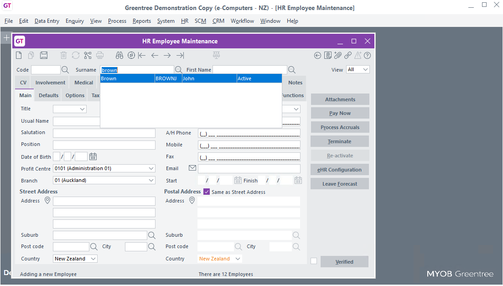The height and width of the screenshot is (286, 503).
Task: Open the Enquiry menu
Action: click(75, 21)
